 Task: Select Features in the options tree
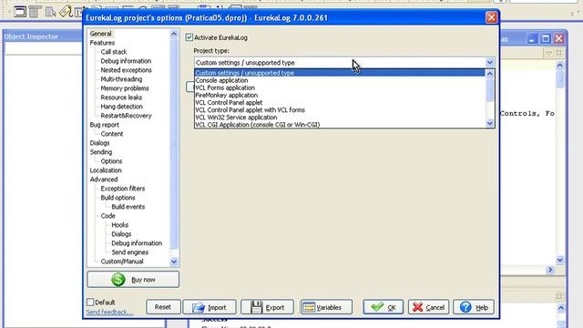coord(102,43)
